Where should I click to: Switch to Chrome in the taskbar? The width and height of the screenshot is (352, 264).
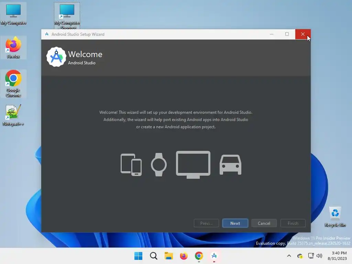click(199, 256)
